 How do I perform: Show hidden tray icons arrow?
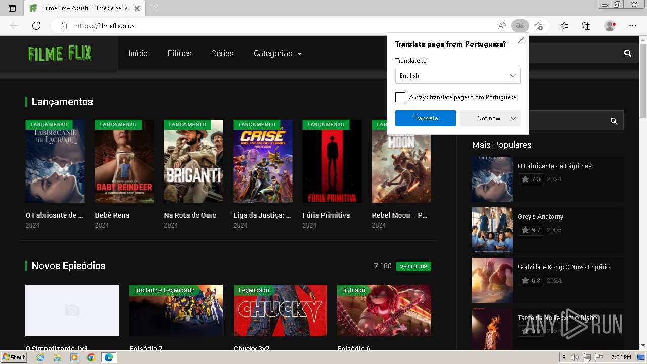[564, 357]
